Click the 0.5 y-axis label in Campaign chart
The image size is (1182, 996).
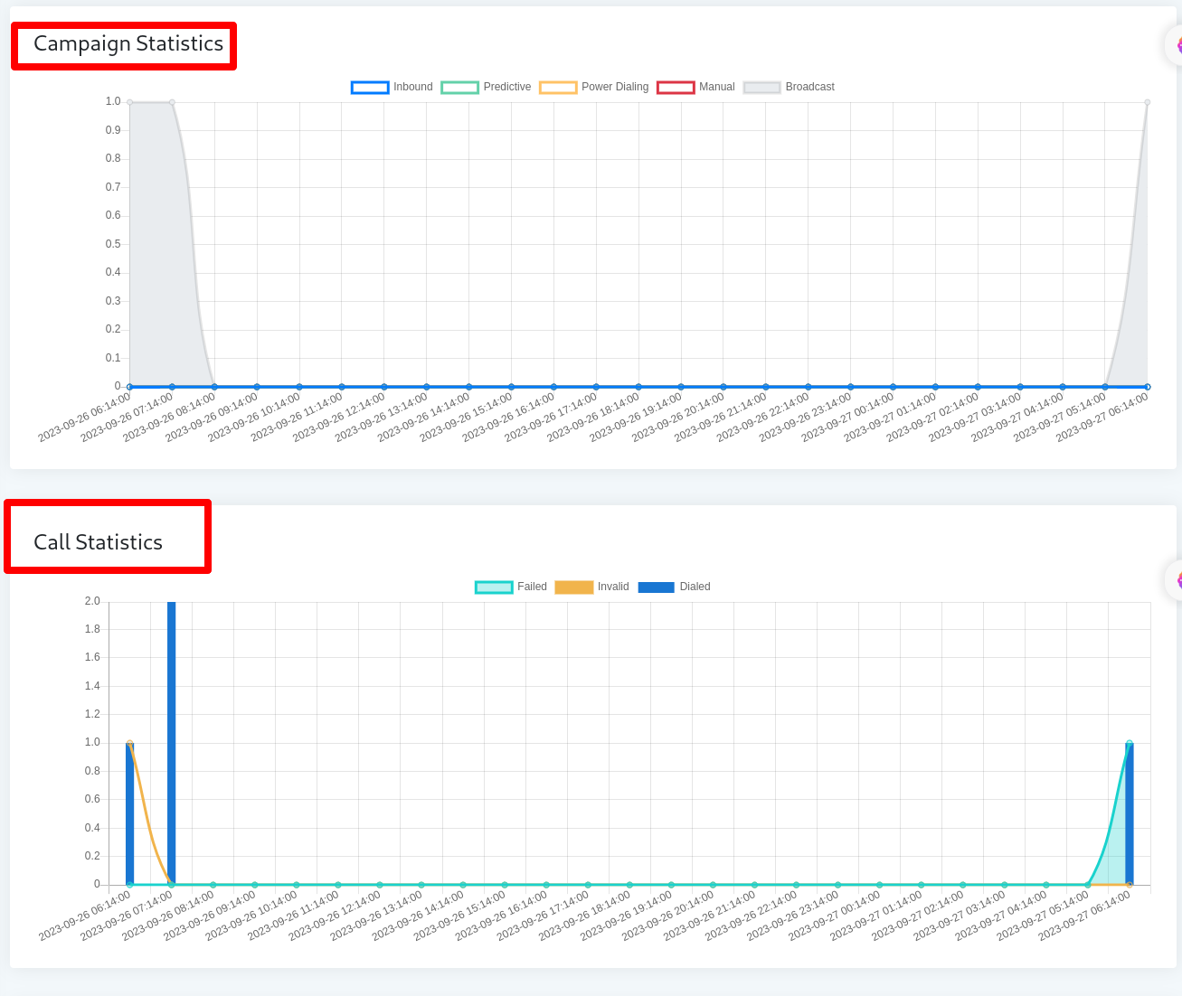[x=113, y=244]
